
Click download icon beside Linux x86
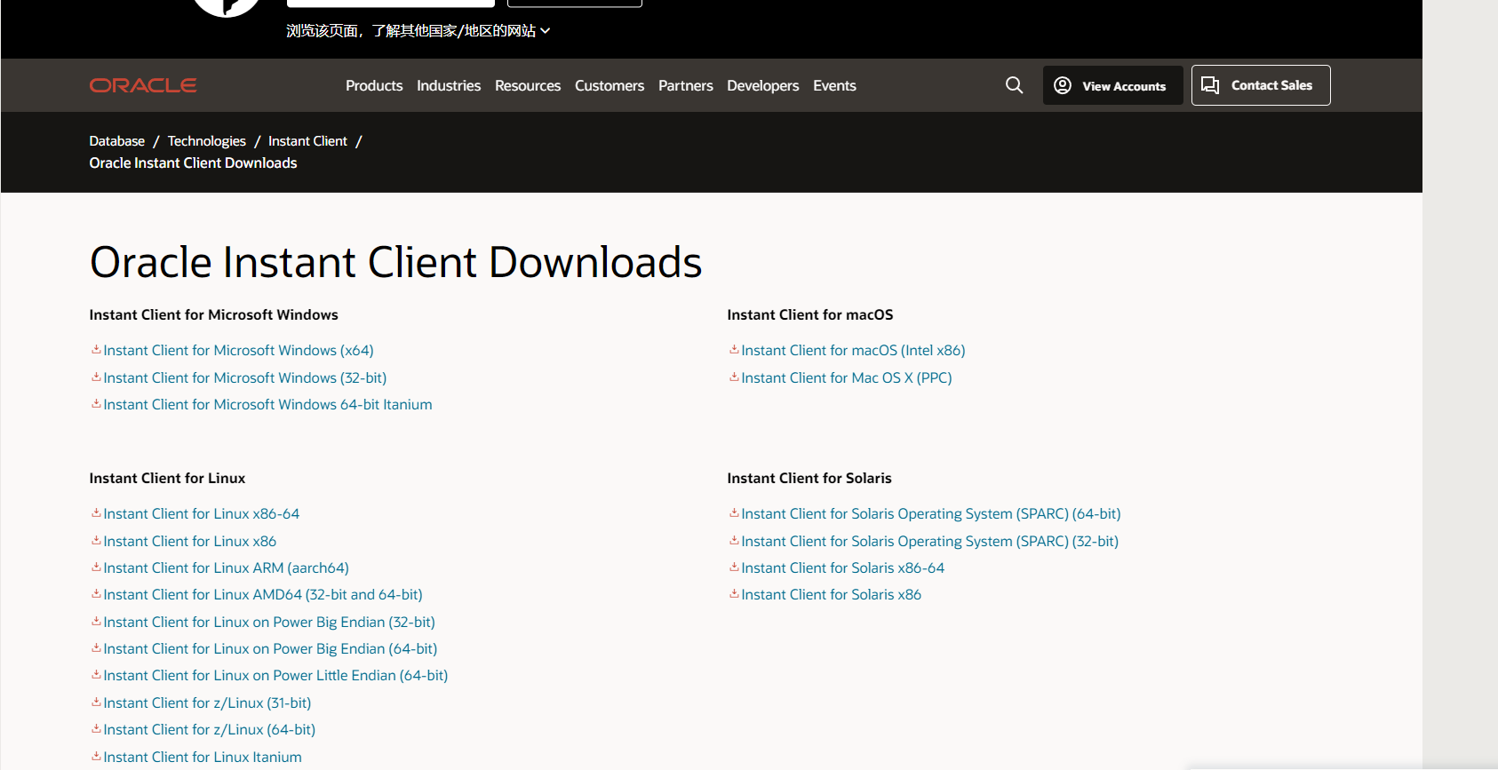click(96, 541)
